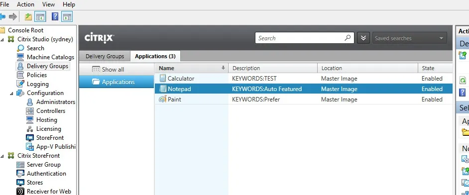Click the Search magnifier icon in tree
Image resolution: width=469 pixels, height=195 pixels.
[20, 48]
